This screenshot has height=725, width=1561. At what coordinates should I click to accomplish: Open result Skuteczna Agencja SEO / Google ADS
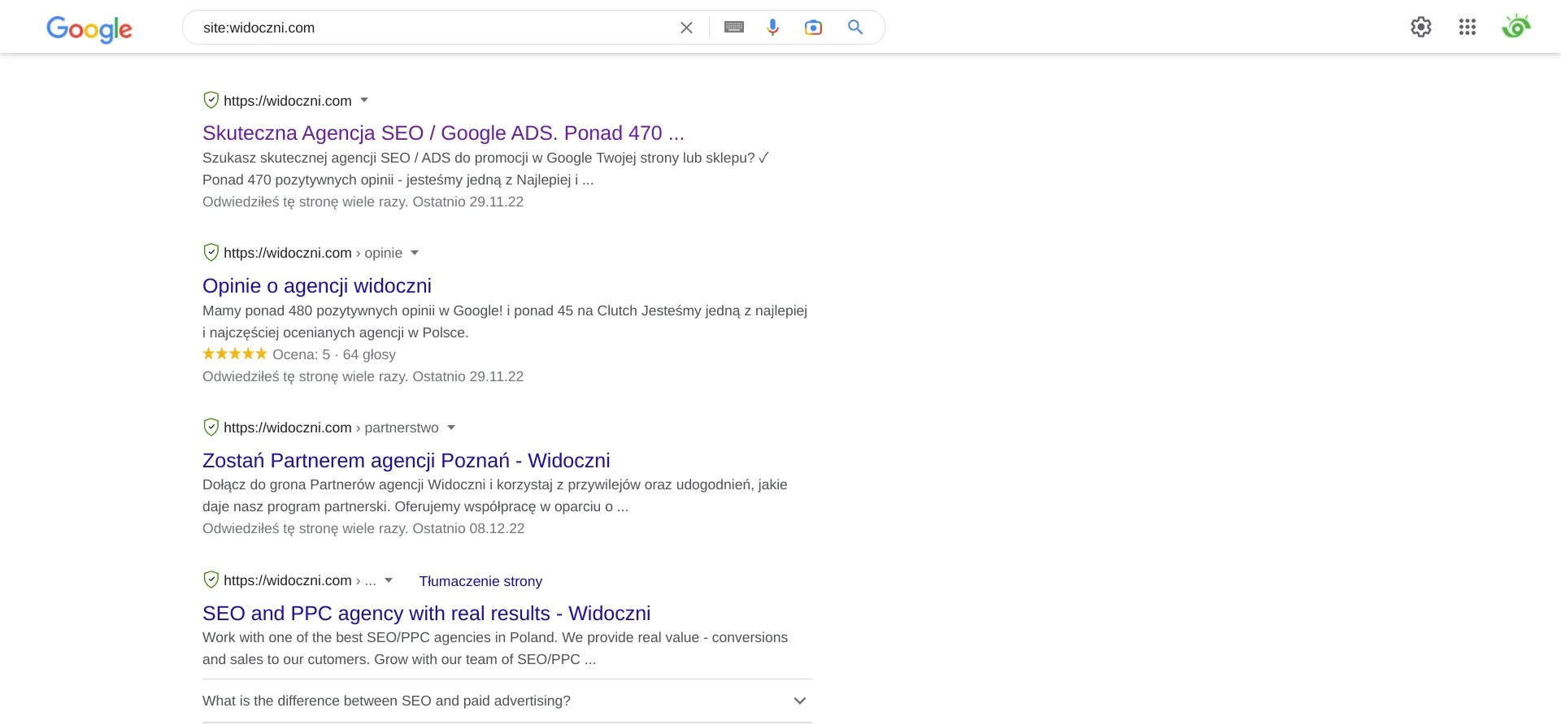[443, 132]
